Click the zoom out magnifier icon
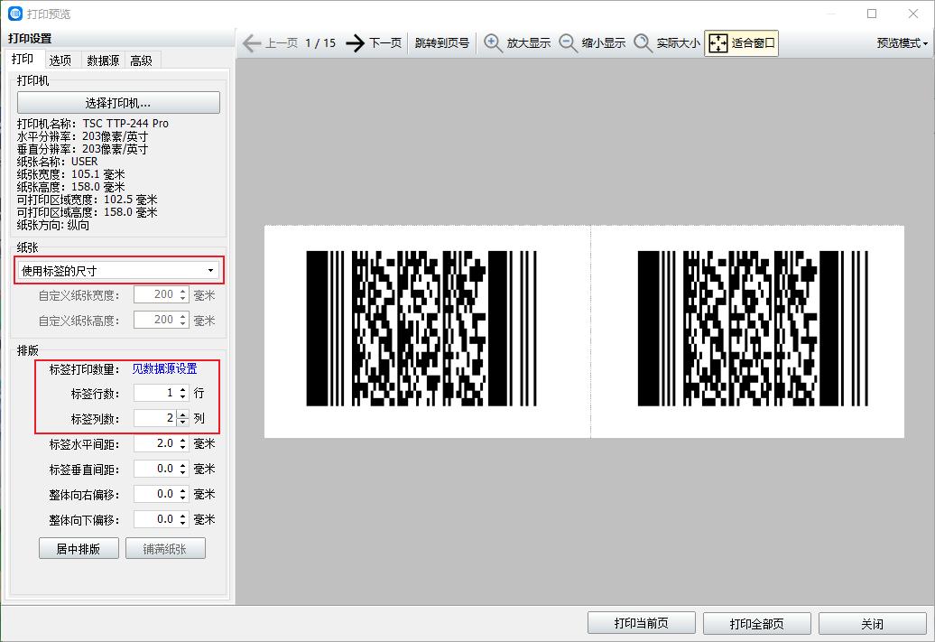Viewport: 935px width, 642px height. coord(569,42)
